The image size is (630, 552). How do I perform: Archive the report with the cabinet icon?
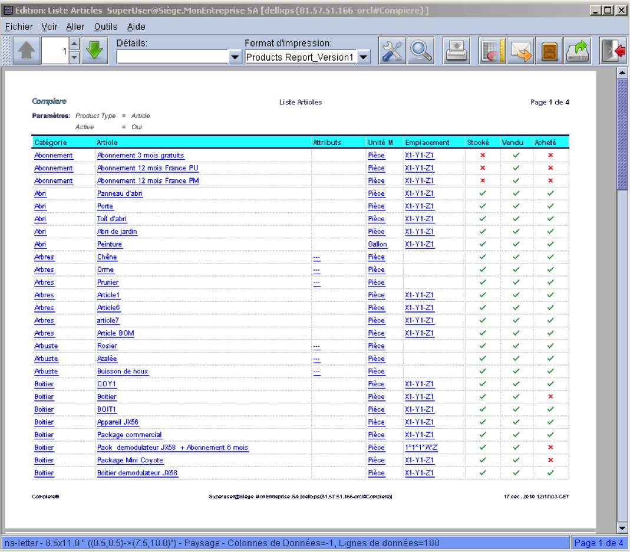tap(549, 51)
